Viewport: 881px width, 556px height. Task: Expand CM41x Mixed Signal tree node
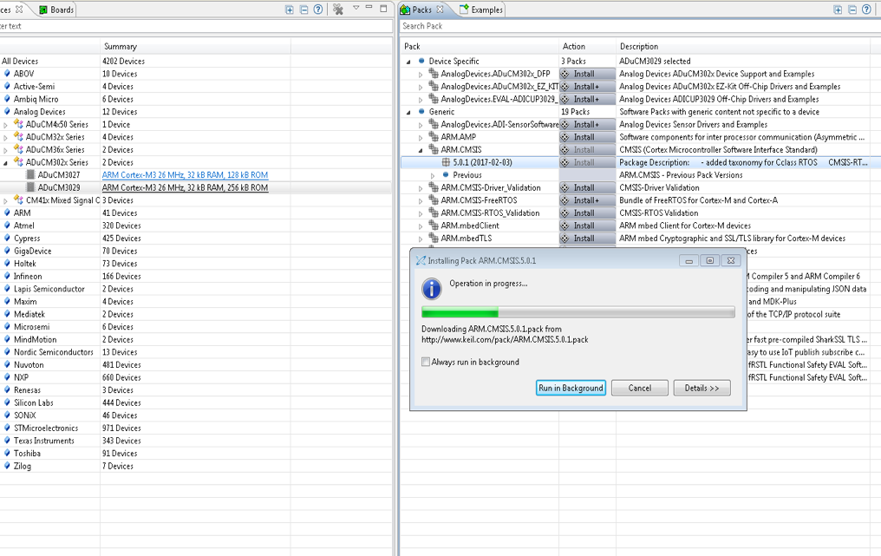coord(5,200)
